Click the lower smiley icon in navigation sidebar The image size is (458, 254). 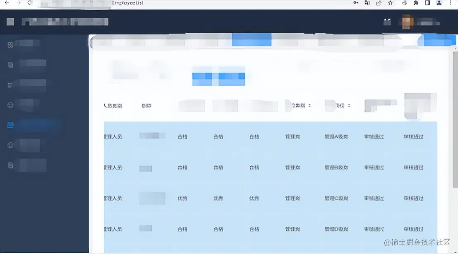point(10,145)
